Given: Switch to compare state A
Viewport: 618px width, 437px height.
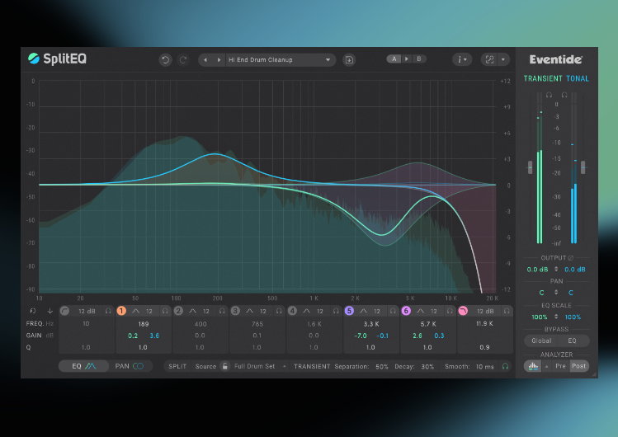Looking at the screenshot, I should pyautogui.click(x=394, y=59).
